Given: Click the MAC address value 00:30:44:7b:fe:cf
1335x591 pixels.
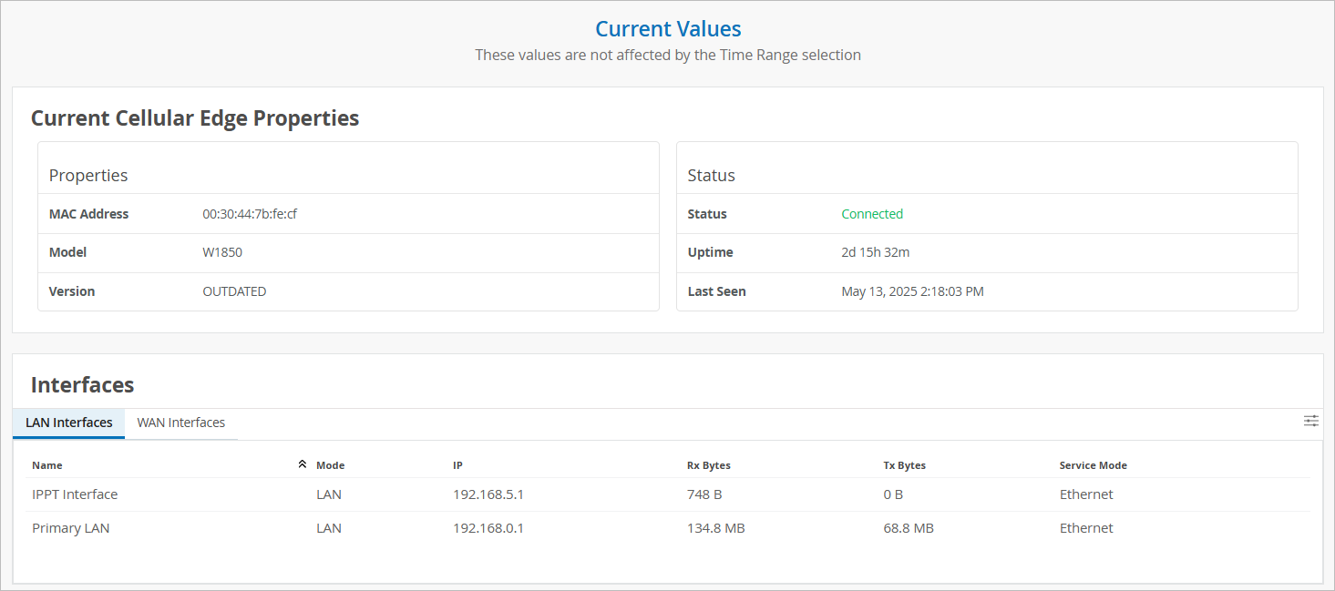Looking at the screenshot, I should 250,214.
